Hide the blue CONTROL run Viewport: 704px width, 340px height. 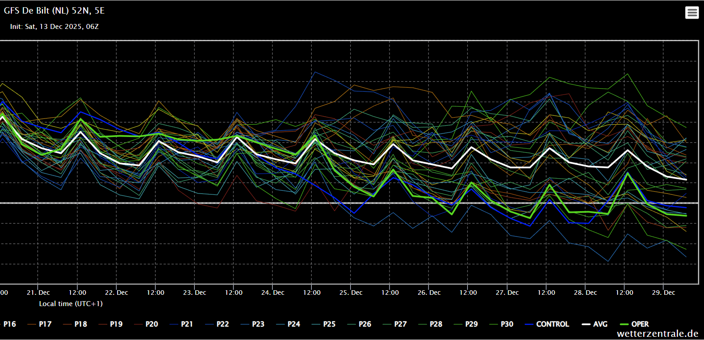(547, 324)
